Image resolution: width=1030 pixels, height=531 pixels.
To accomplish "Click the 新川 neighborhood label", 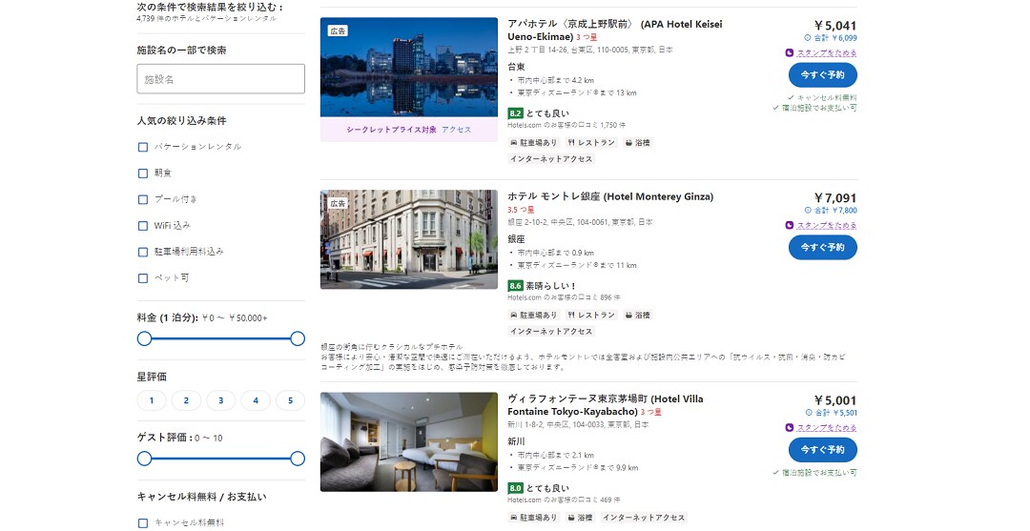I will (516, 441).
